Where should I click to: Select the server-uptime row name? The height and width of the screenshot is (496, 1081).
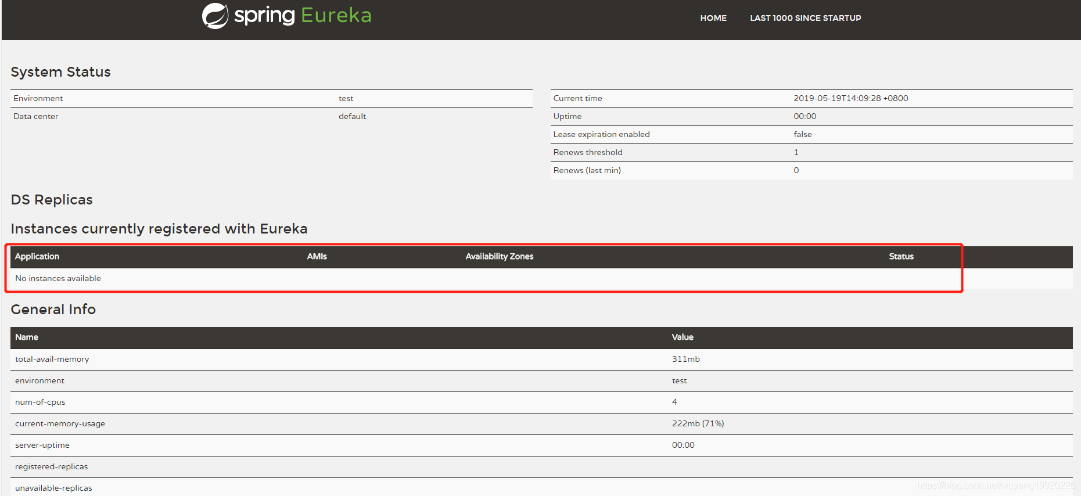click(x=42, y=445)
